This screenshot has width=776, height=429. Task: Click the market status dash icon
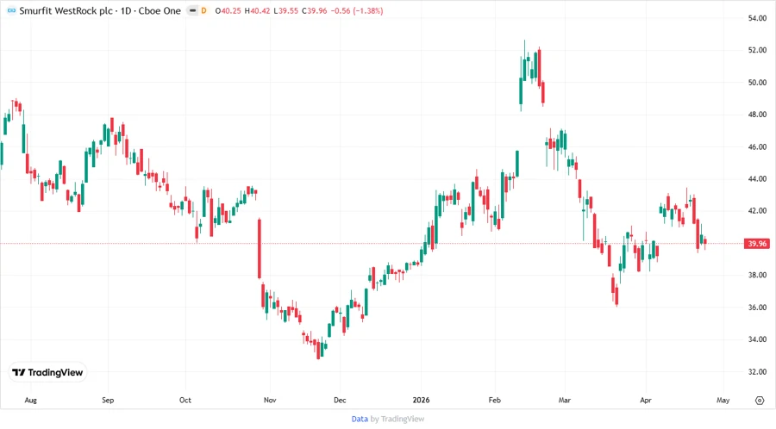tap(192, 10)
